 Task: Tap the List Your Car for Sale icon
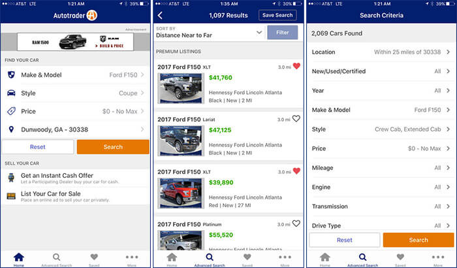pyautogui.click(x=11, y=196)
